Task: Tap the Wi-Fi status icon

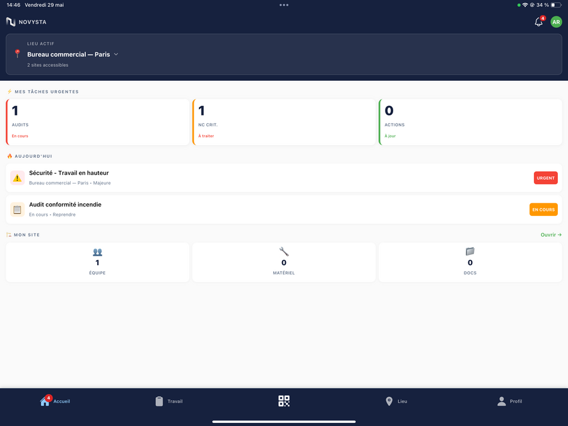Action: (x=525, y=5)
